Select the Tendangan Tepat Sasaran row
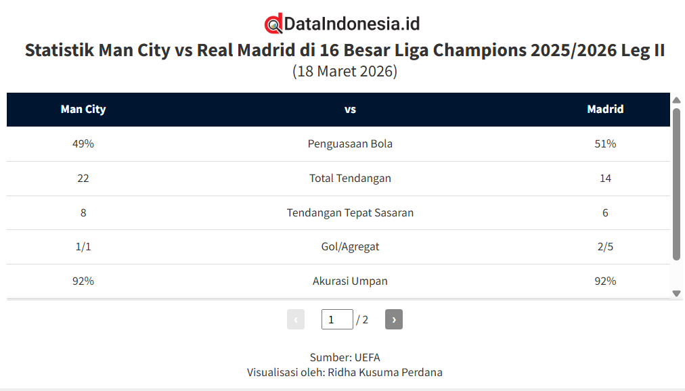 coord(350,212)
